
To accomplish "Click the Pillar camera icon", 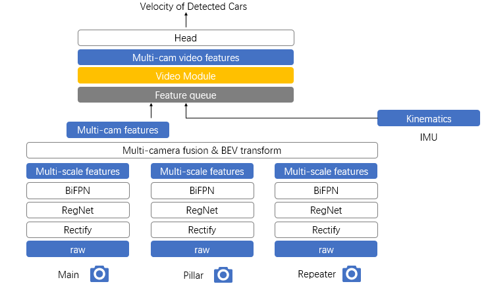I will tap(223, 274).
